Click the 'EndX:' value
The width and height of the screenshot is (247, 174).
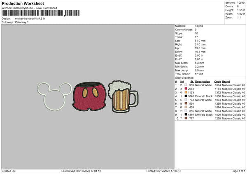[199, 55]
